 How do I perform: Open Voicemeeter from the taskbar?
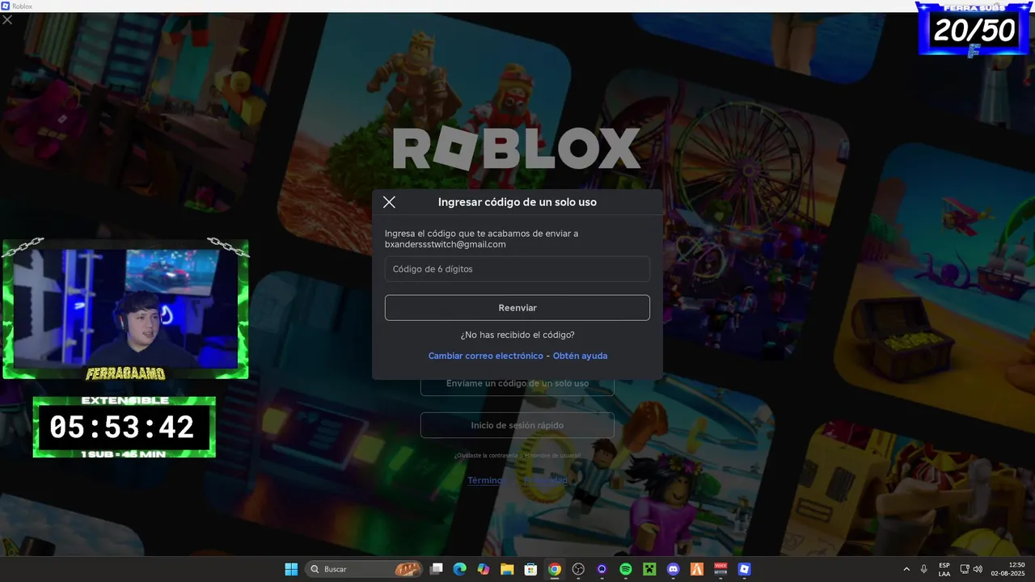click(720, 569)
